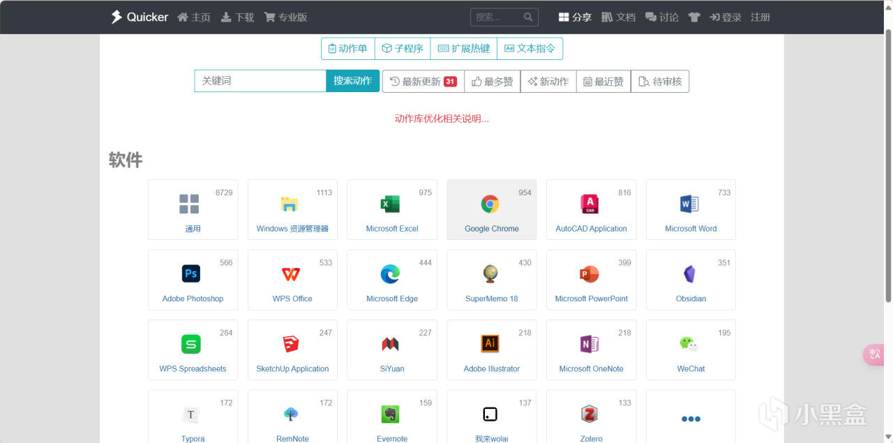Show more software via three-dots icon
Image resolution: width=893 pixels, height=443 pixels.
click(x=691, y=419)
